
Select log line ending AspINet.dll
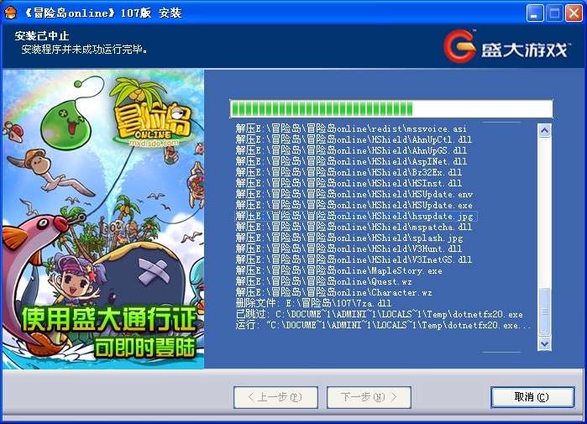point(351,161)
